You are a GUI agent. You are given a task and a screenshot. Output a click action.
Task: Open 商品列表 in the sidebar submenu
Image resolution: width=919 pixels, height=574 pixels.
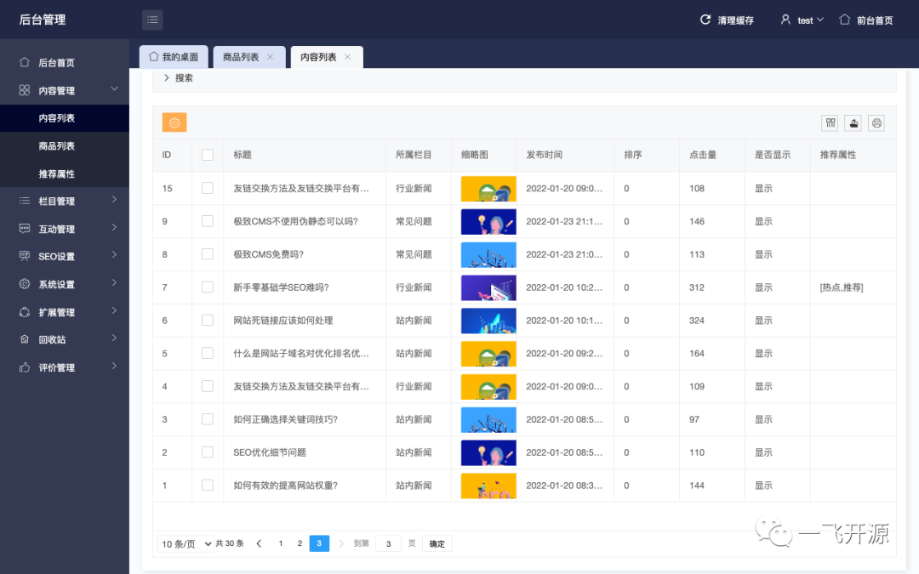pos(65,146)
